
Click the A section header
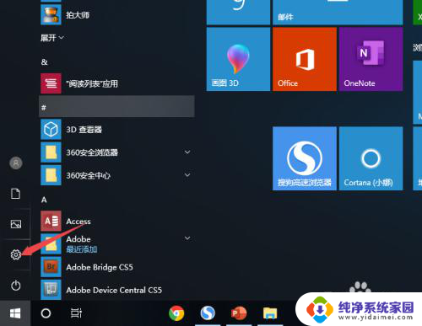pyautogui.click(x=44, y=200)
